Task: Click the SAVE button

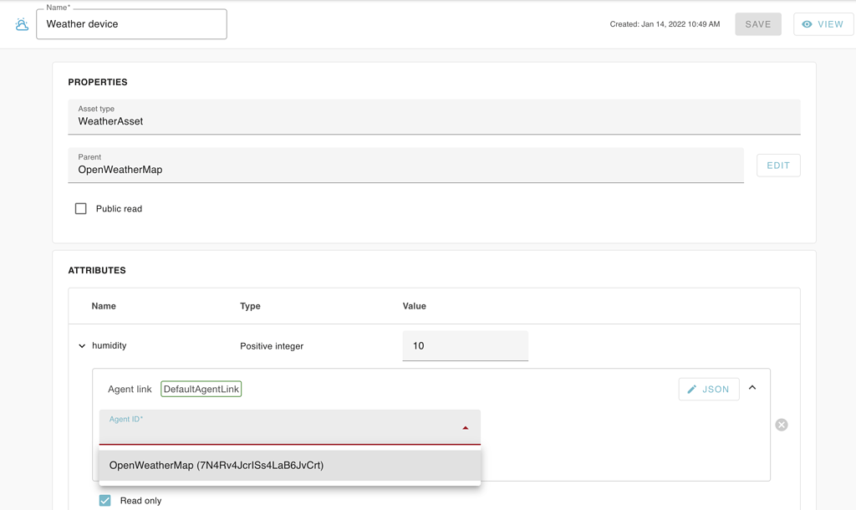Action: pyautogui.click(x=757, y=23)
